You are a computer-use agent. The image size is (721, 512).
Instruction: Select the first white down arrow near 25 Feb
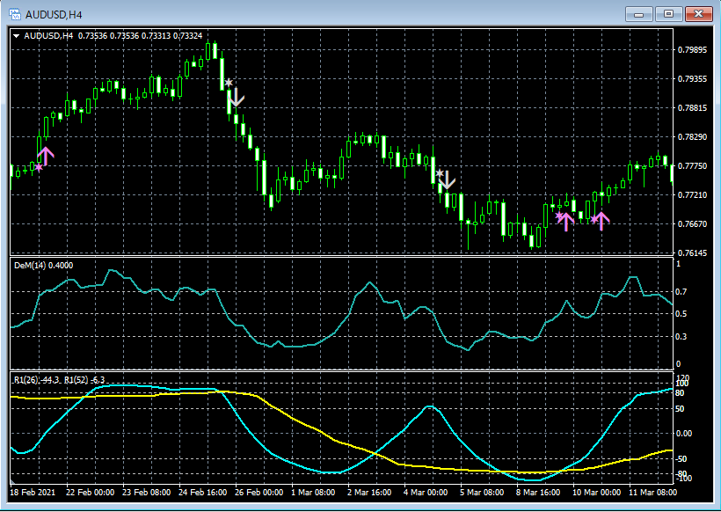point(235,97)
